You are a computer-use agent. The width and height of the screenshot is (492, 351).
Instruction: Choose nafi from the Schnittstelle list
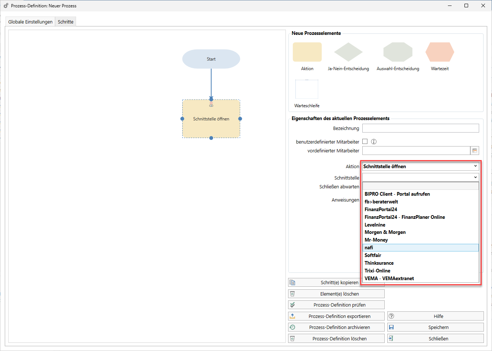pyautogui.click(x=369, y=248)
